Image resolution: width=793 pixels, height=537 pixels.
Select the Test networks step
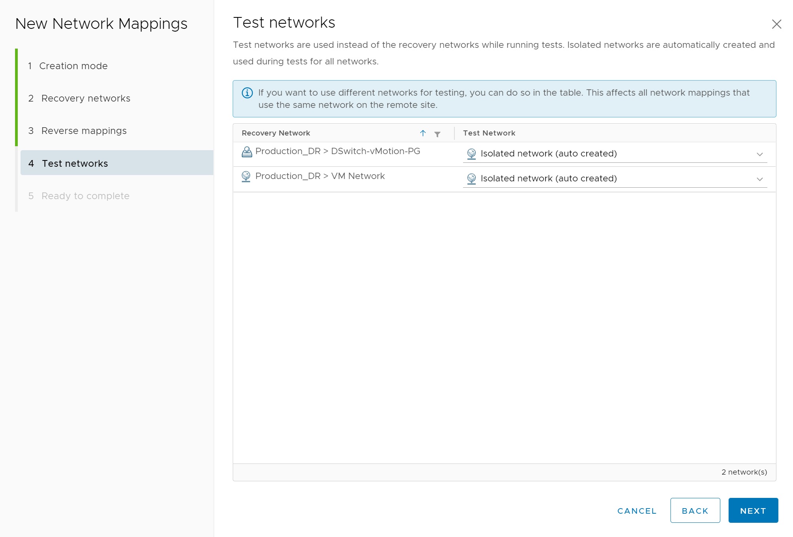point(75,164)
